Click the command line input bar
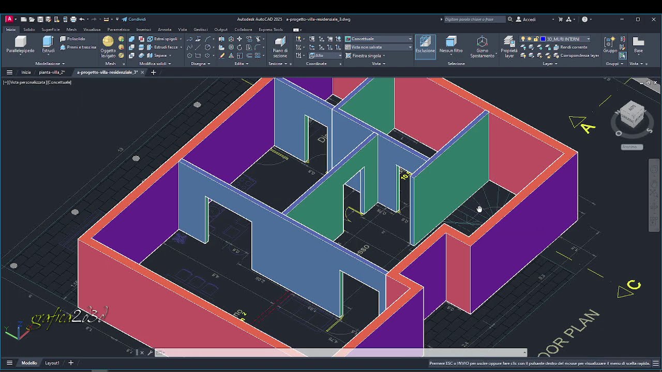This screenshot has width=662, height=372. (x=341, y=353)
